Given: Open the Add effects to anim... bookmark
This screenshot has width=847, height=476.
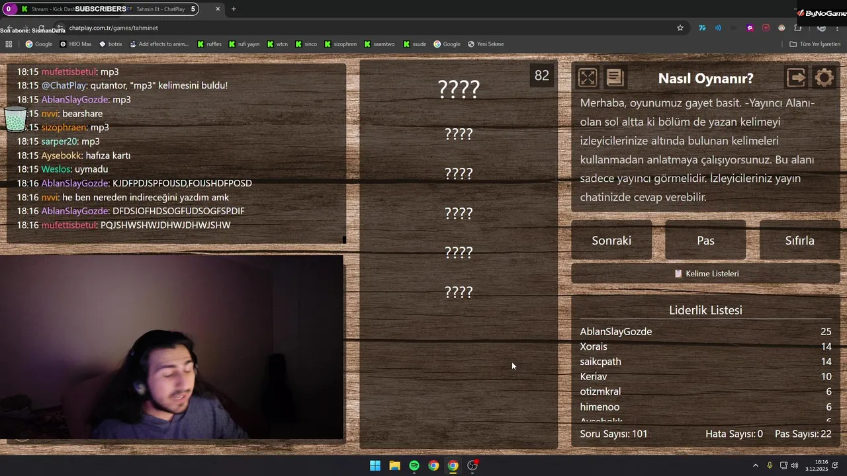Looking at the screenshot, I should pyautogui.click(x=159, y=44).
